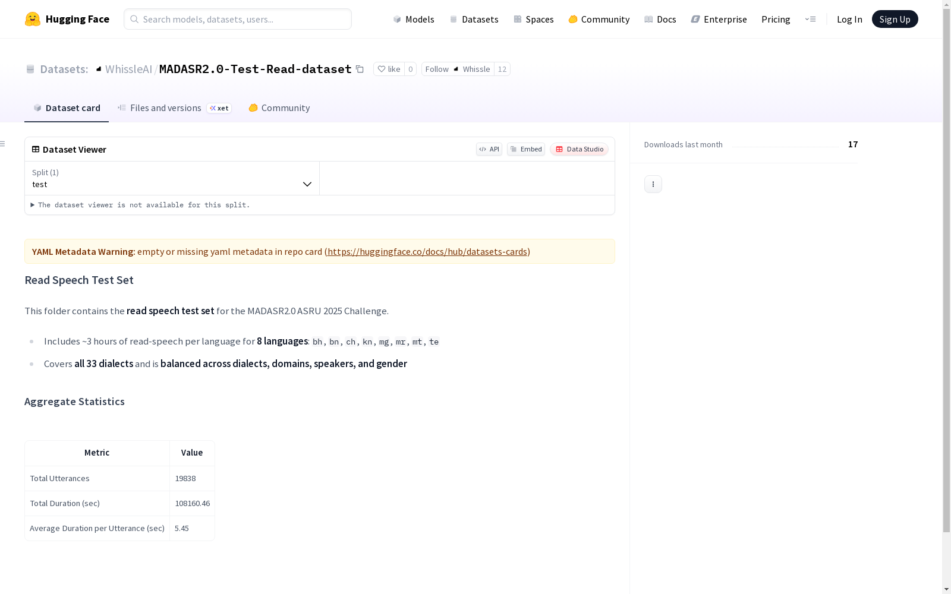Click Log In
The width and height of the screenshot is (951, 594).
coord(849,19)
